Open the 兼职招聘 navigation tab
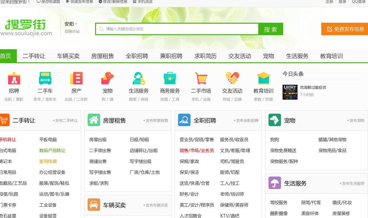The height and width of the screenshot is (218, 368). [x=171, y=56]
